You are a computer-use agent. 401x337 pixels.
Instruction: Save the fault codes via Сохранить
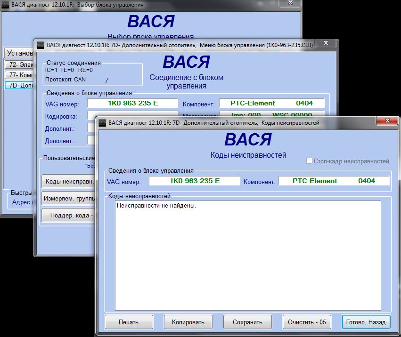coord(247,322)
